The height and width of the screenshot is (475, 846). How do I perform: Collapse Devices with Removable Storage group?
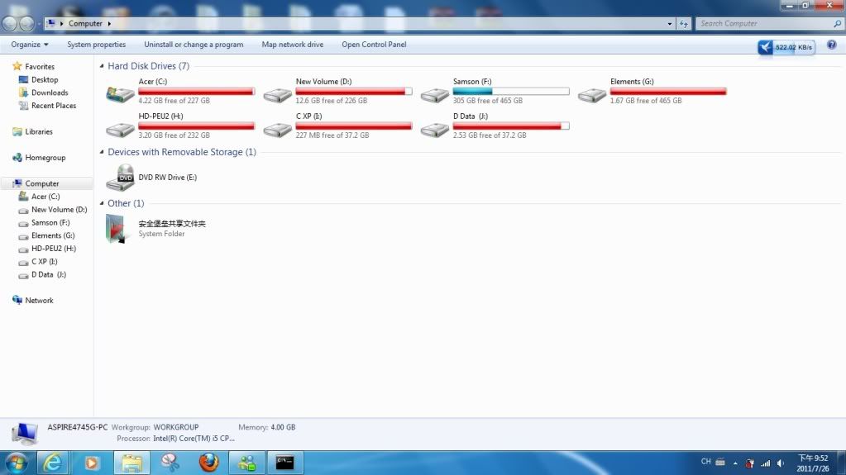(102, 152)
